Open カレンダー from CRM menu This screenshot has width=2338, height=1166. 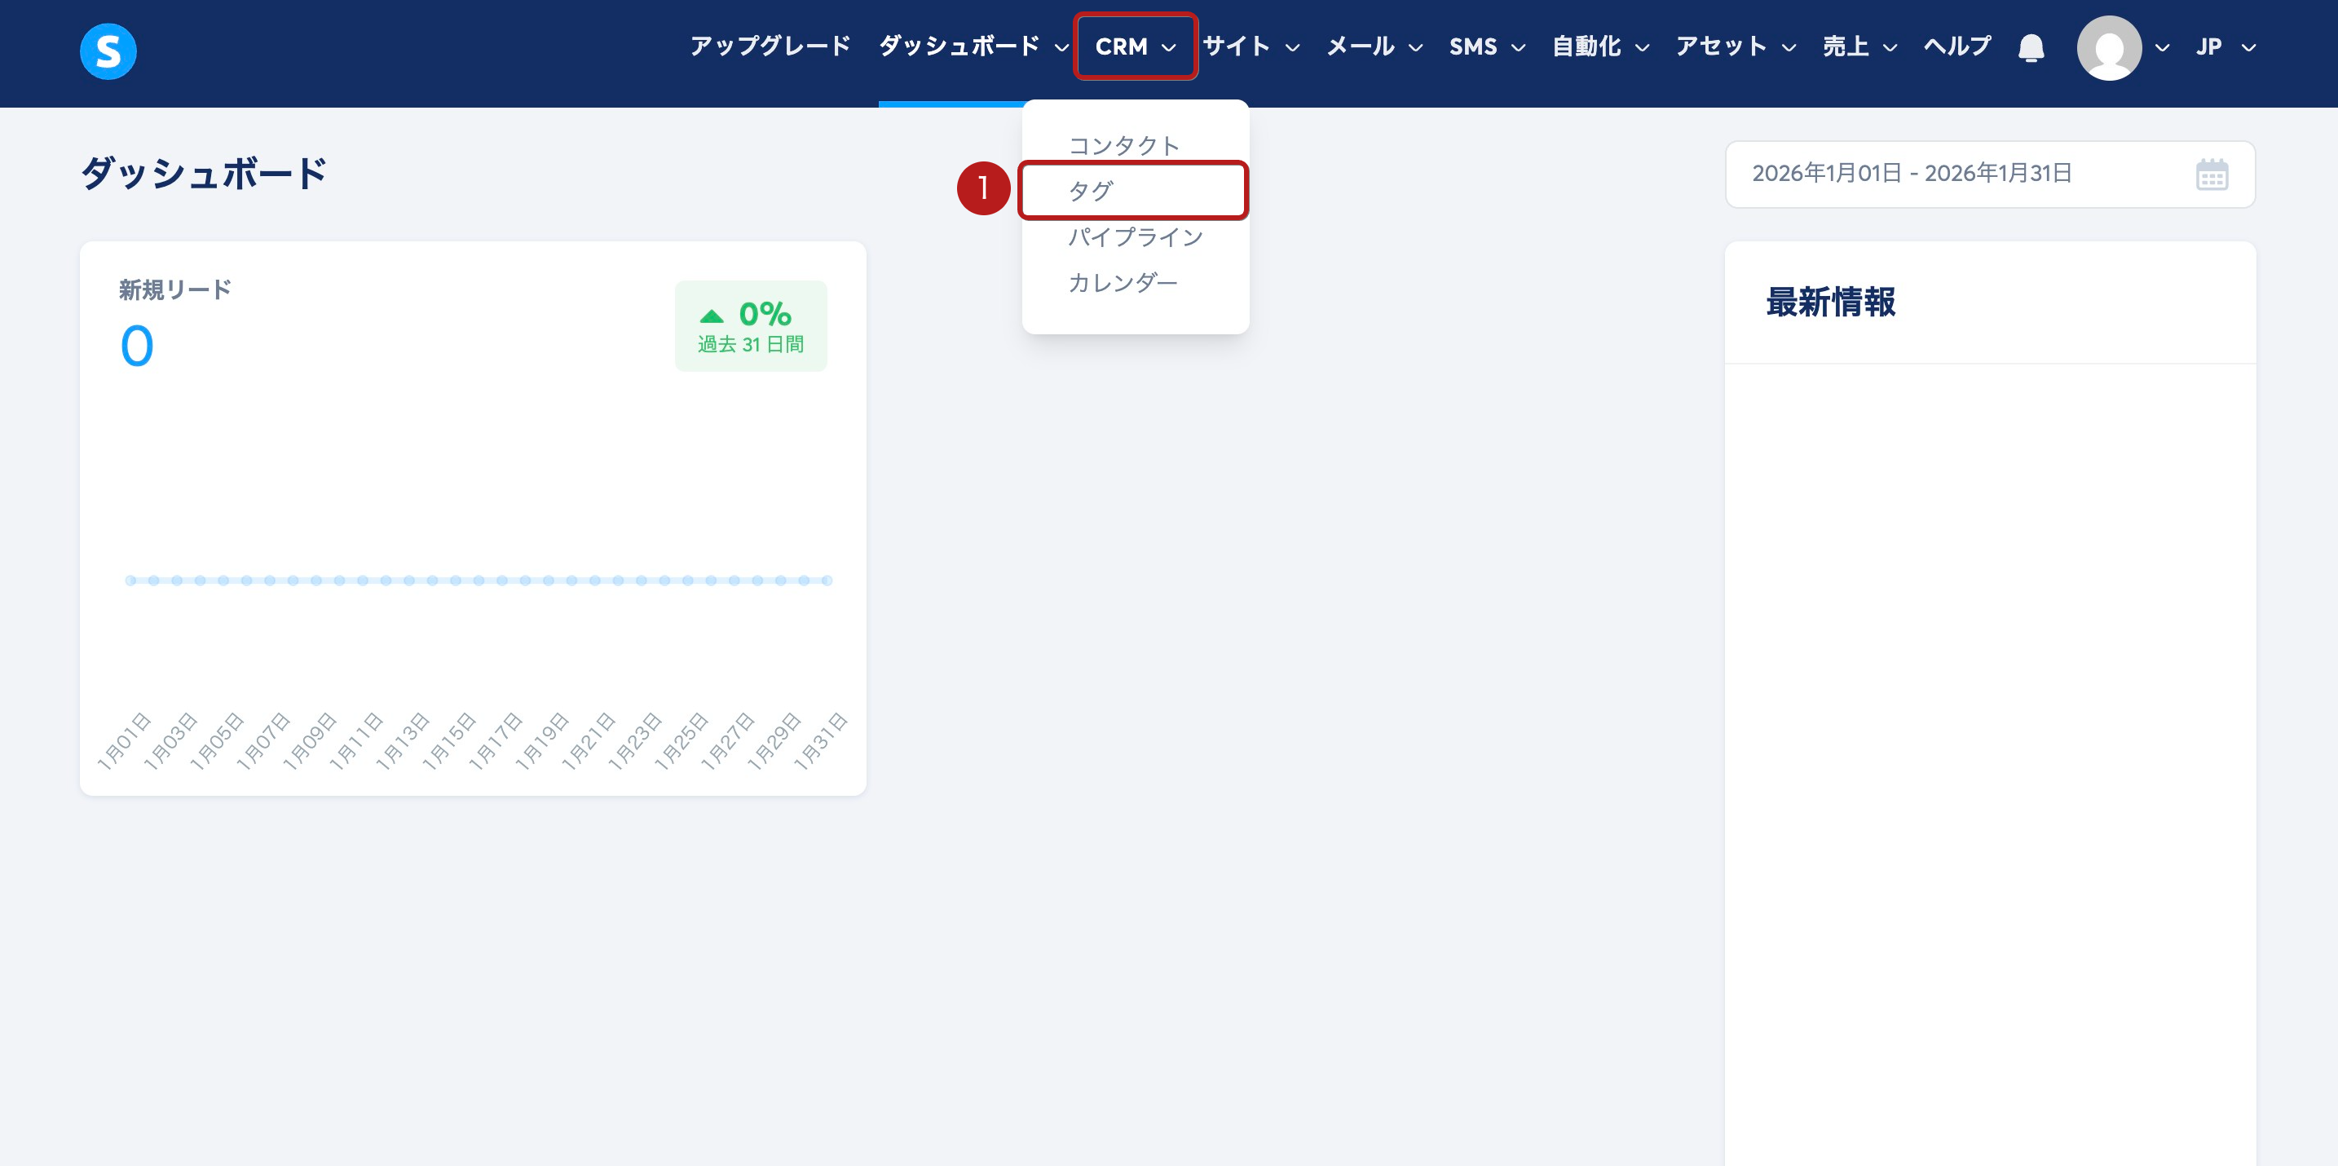coord(1123,282)
